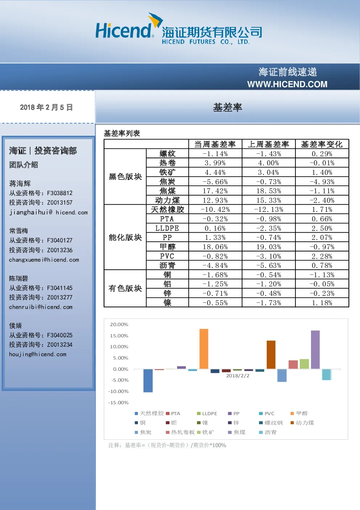Click houjing@hicend.com email address

click(x=38, y=354)
